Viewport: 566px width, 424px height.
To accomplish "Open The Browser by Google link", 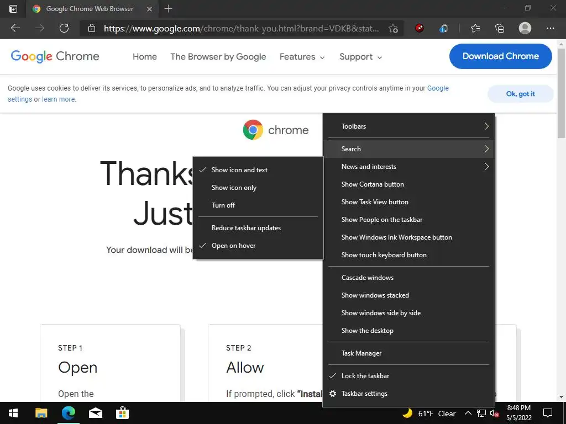I will pos(218,57).
